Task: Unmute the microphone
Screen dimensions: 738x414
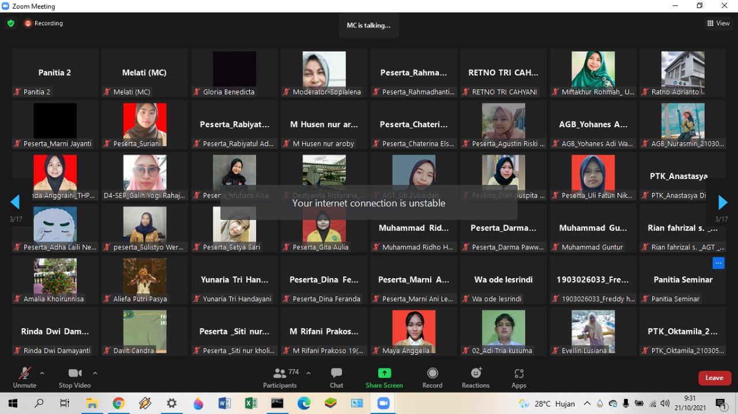Action: click(24, 377)
